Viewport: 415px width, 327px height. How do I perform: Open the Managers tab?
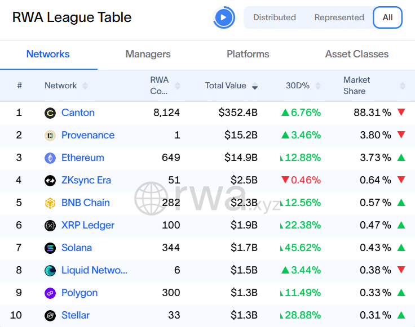click(148, 54)
